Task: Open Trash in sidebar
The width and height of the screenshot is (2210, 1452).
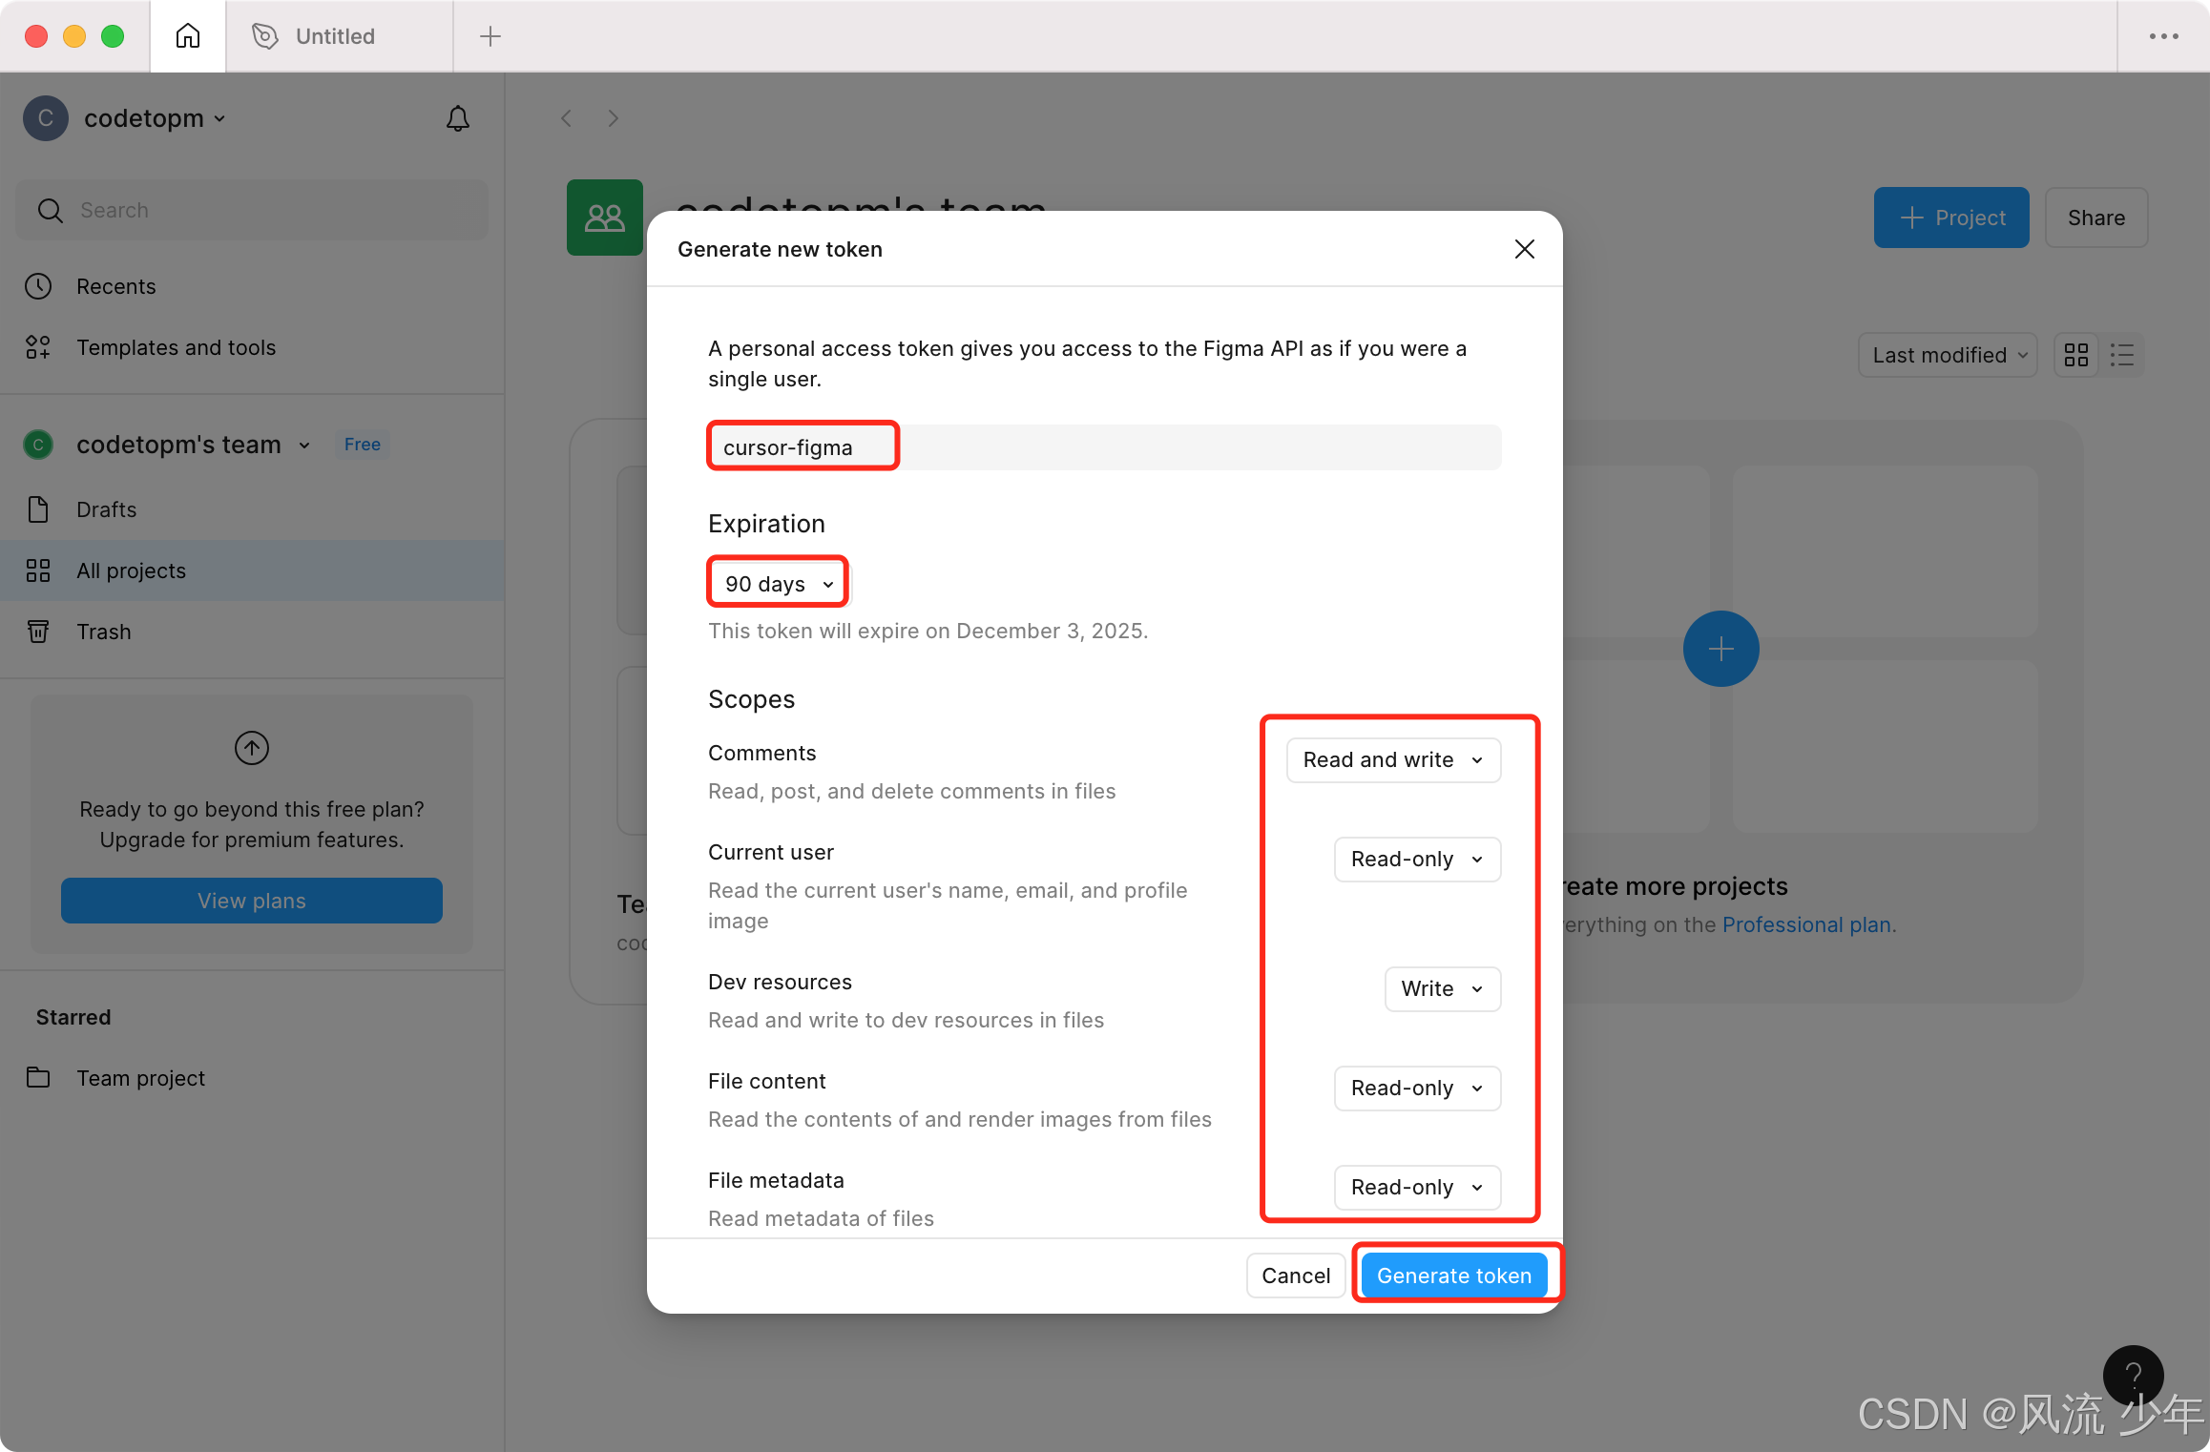Action: click(x=252, y=632)
